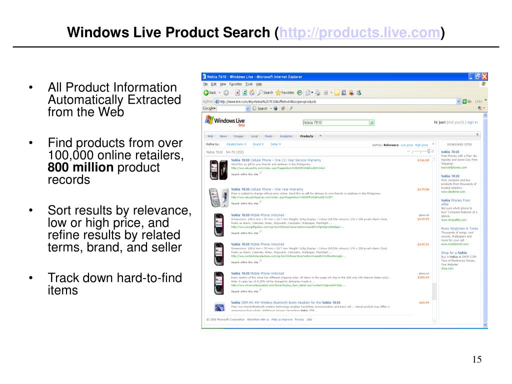This screenshot has width=512, height=384.
Task: Switch to the News search tab
Action: click(223, 136)
